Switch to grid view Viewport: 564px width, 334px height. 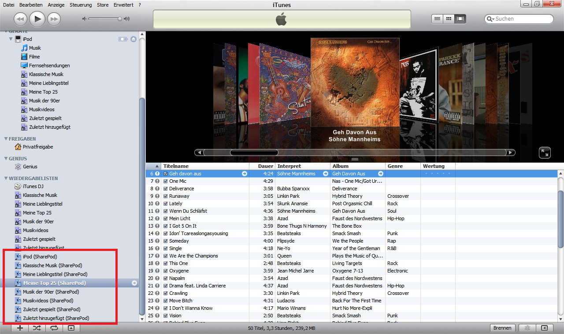pyautogui.click(x=449, y=19)
